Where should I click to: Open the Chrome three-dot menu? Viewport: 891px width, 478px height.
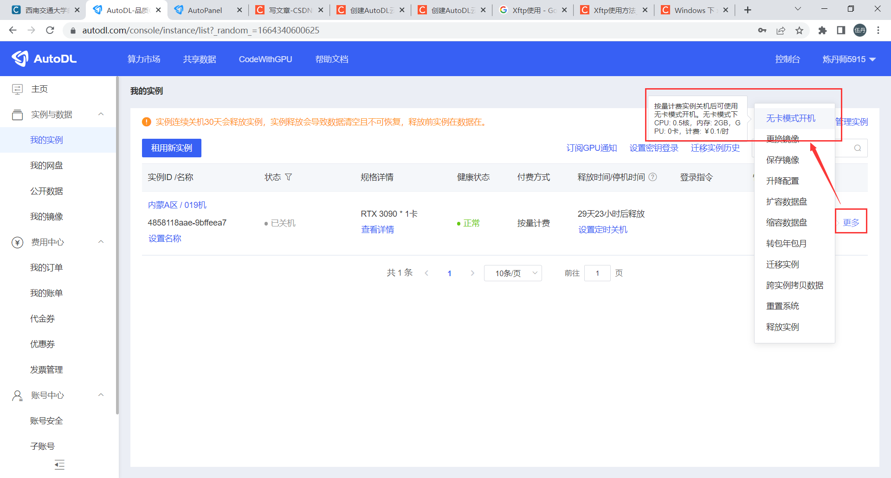[878, 30]
